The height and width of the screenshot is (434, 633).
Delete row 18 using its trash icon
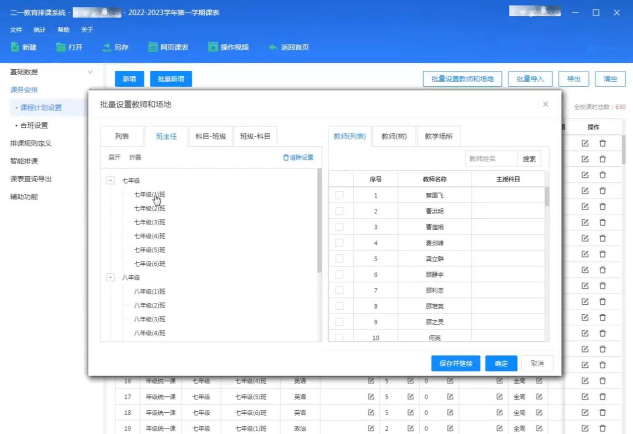tap(602, 413)
